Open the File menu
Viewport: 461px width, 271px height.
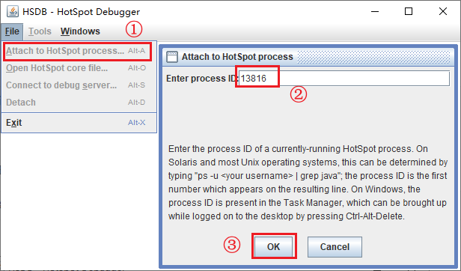tap(12, 31)
